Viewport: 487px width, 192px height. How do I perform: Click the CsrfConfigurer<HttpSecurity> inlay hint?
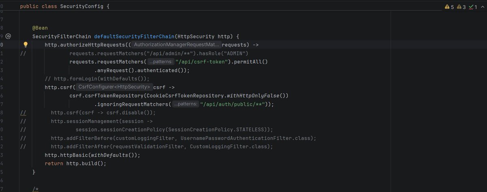coord(114,87)
